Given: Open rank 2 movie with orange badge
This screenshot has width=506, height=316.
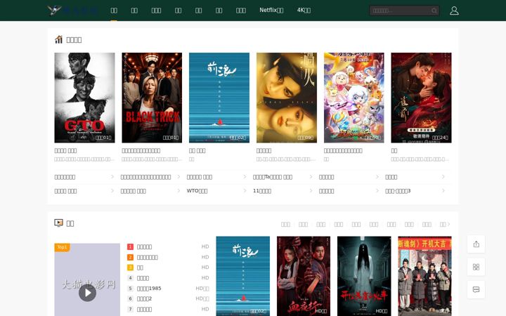Looking at the screenshot, I should tap(147, 257).
